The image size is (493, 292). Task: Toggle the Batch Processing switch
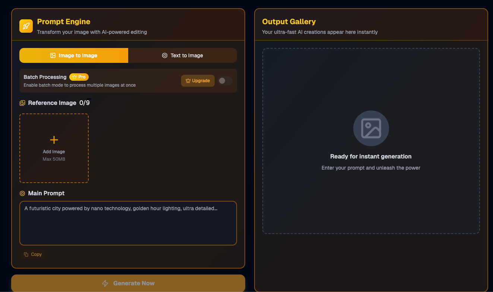click(225, 81)
